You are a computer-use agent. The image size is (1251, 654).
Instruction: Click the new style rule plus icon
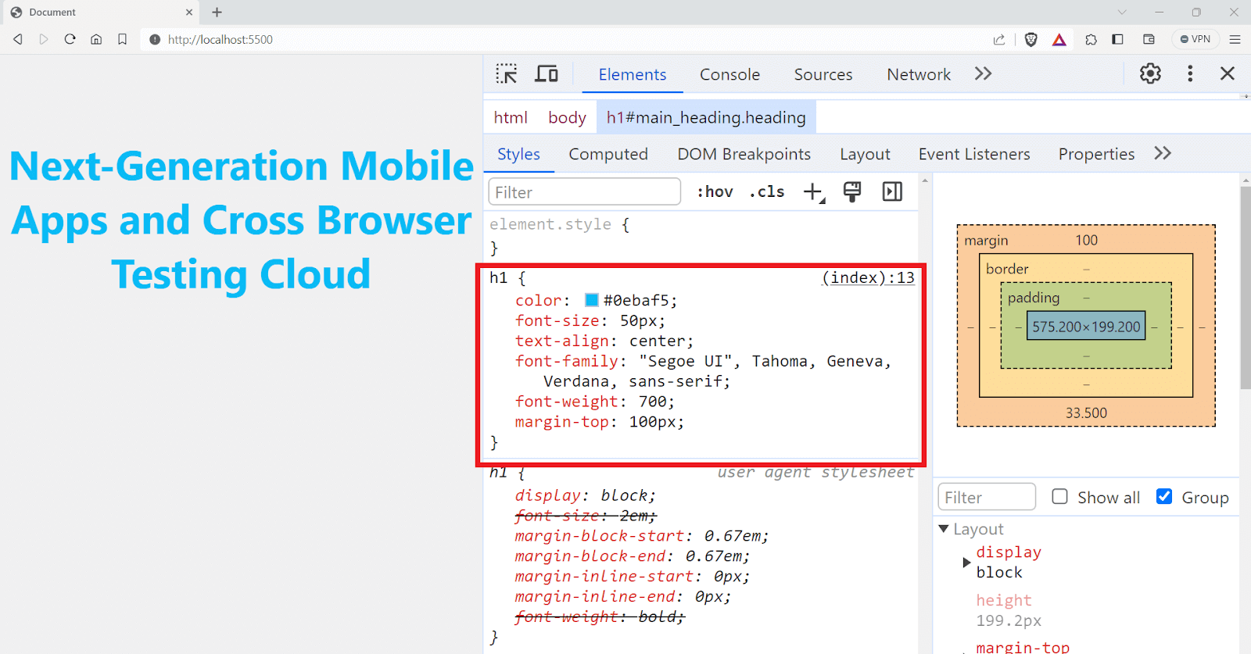tap(813, 192)
